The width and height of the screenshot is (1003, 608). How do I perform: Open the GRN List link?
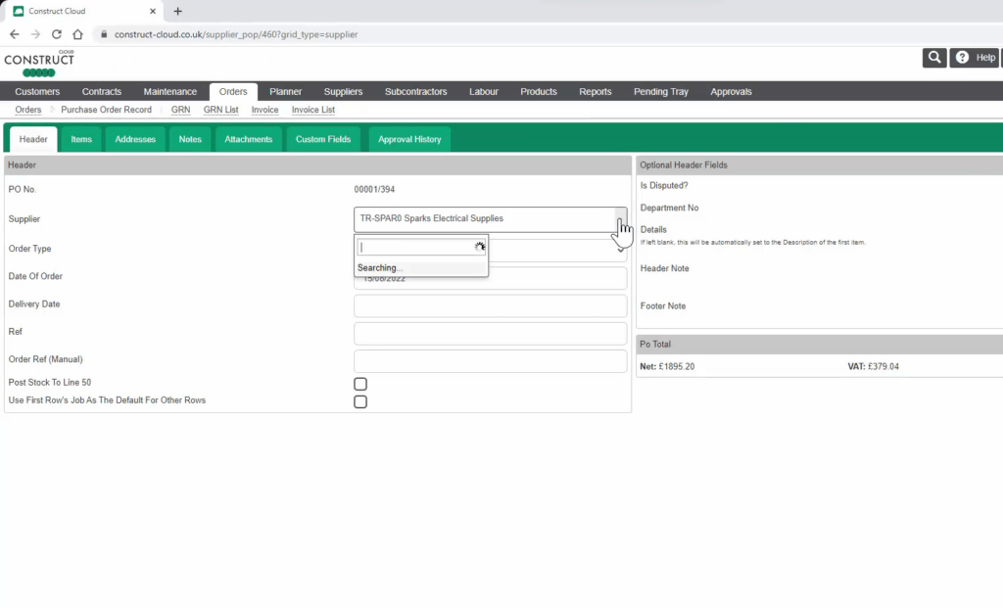(x=220, y=110)
